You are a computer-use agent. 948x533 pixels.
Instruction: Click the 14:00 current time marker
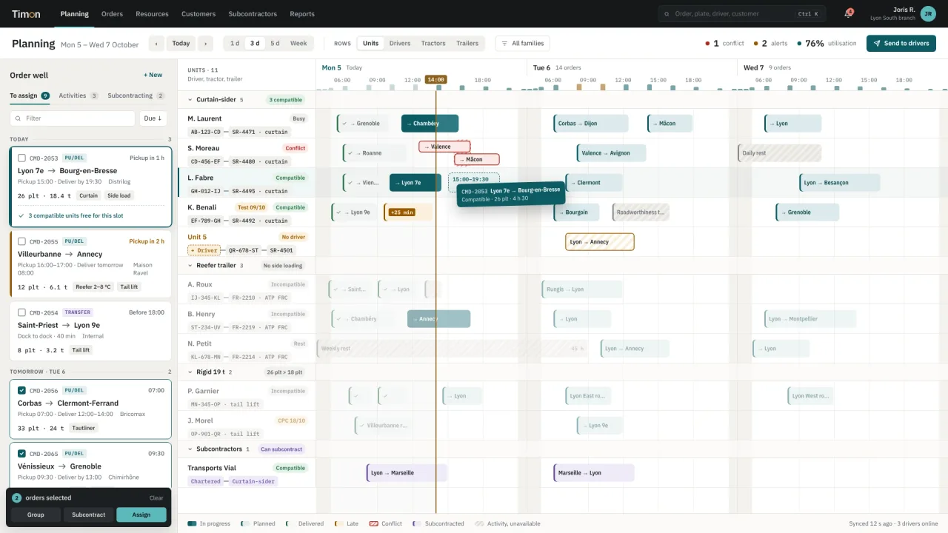coord(435,79)
